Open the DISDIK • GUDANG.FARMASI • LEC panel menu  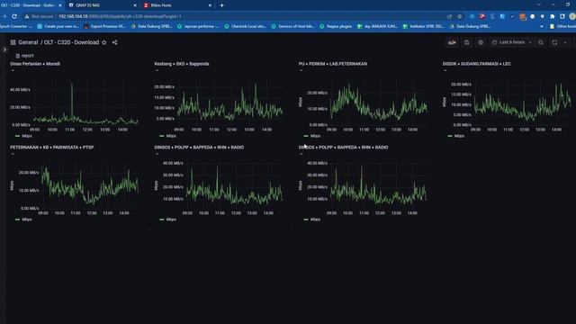click(x=445, y=70)
